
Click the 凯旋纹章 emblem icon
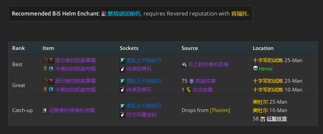click(191, 81)
